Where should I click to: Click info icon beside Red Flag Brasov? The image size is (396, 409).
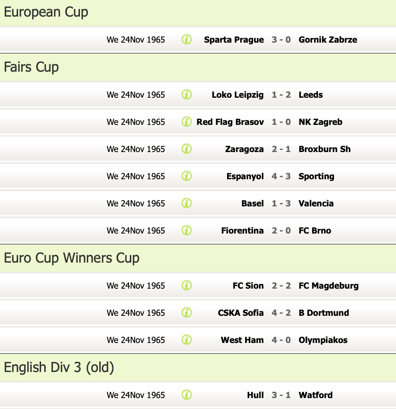(187, 121)
